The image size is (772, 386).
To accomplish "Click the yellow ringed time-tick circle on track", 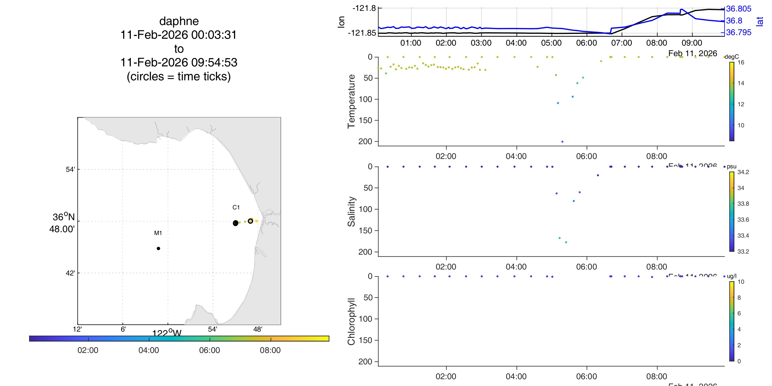I will coord(250,221).
